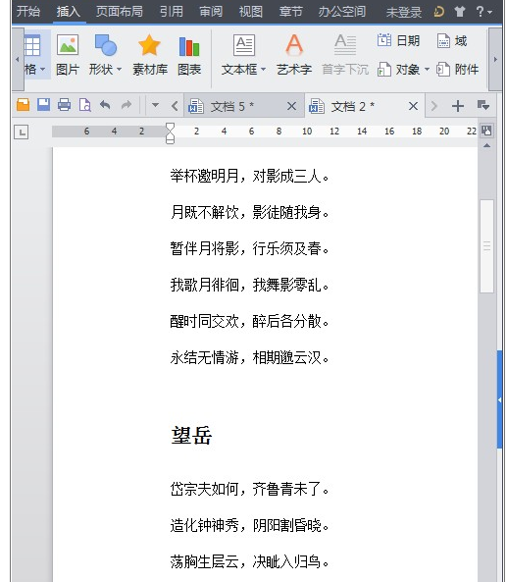Open the 对象 object dropdown arrow
The height and width of the screenshot is (582, 507).
coord(427,70)
